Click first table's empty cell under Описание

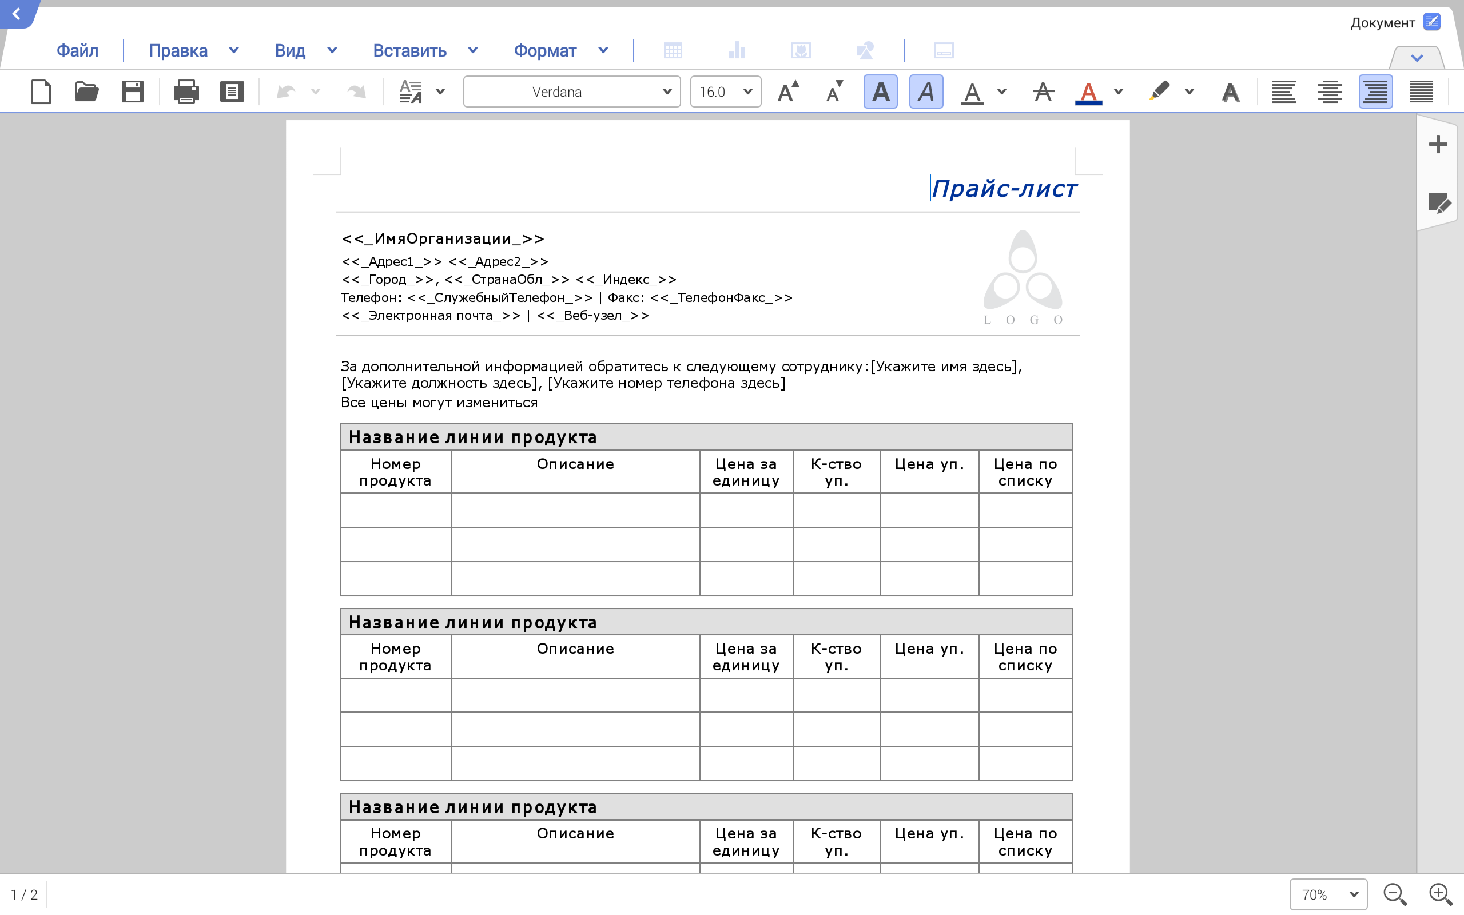(575, 510)
